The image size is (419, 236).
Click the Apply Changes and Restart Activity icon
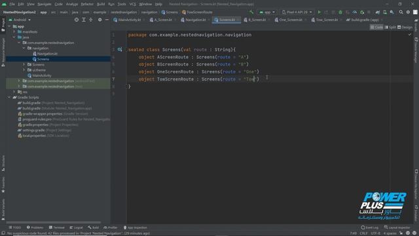[326, 12]
